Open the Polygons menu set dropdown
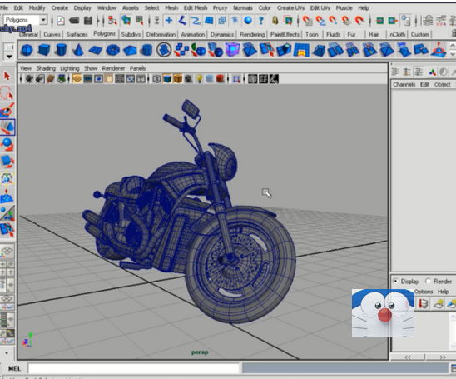The height and width of the screenshot is (379, 456). point(43,20)
